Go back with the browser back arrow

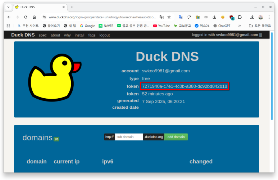9,17
